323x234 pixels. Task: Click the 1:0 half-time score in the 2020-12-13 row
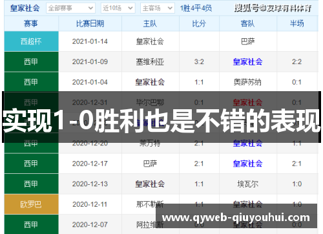[x=297, y=184]
